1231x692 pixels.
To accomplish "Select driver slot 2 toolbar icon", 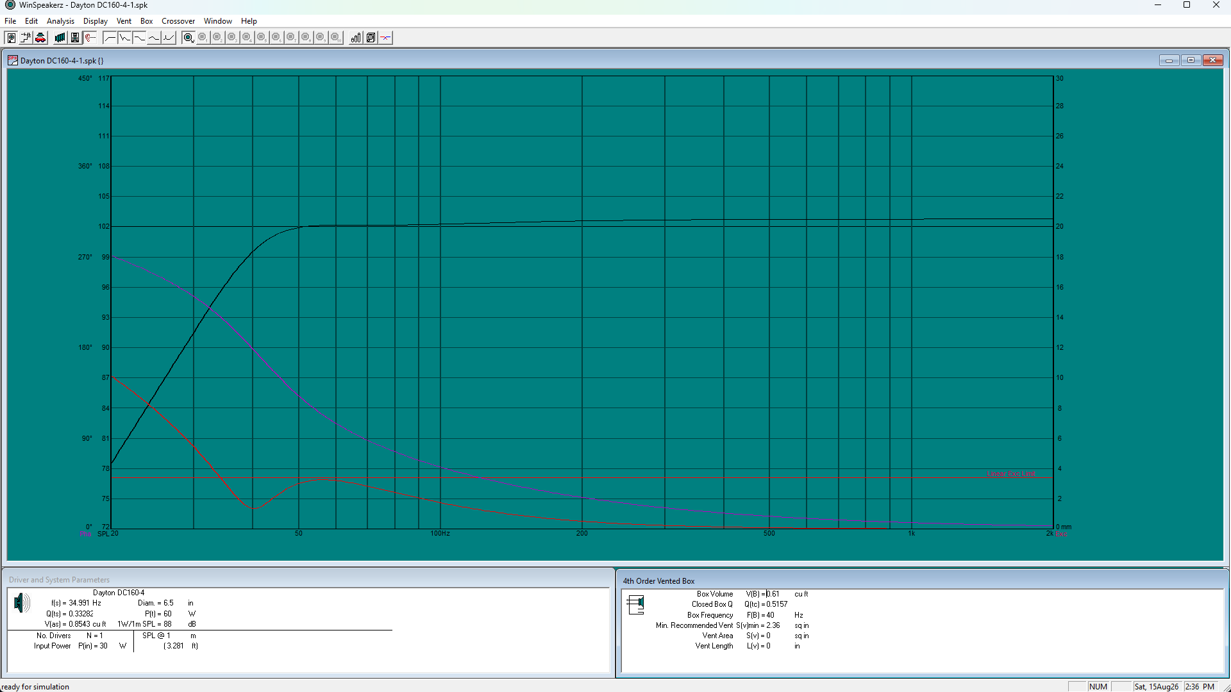I will pos(217,38).
